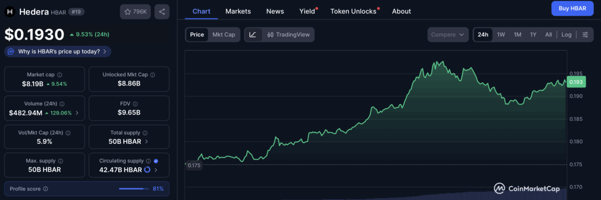Click the Buy HBAR button
601x200 pixels.
coord(572,8)
